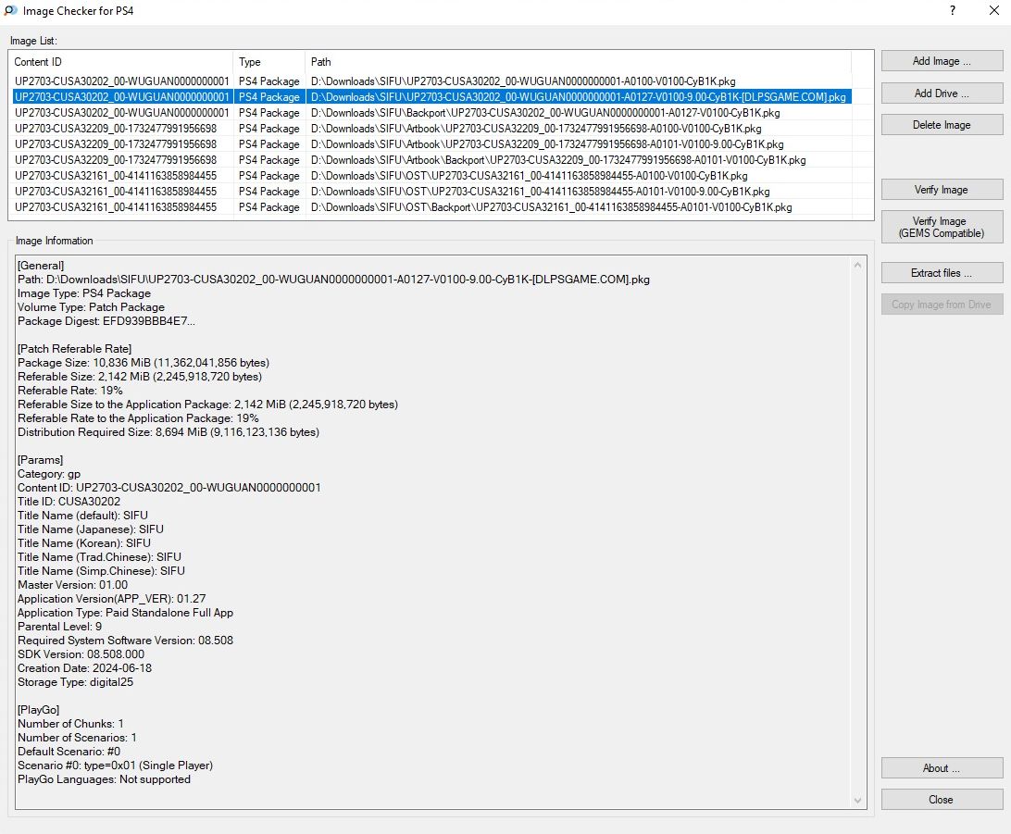Click the help question mark button

click(953, 10)
